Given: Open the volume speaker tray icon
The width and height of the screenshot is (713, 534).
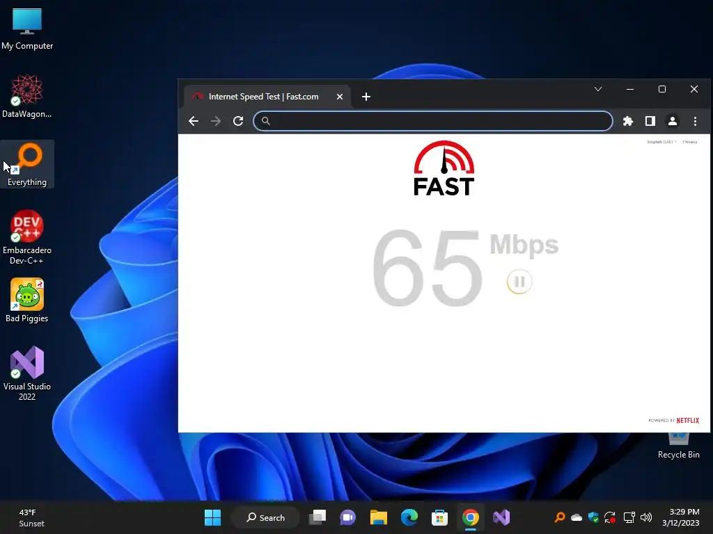Looking at the screenshot, I should pyautogui.click(x=645, y=517).
